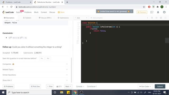Open notifications bell
This screenshot has height=95, width=169.
[158, 12]
